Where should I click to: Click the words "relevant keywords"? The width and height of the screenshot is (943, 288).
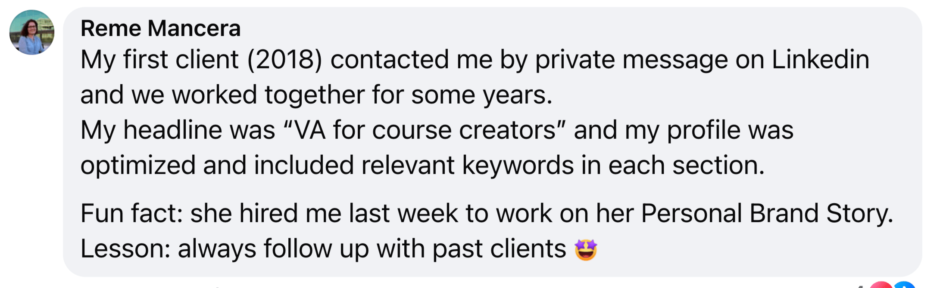pyautogui.click(x=467, y=165)
